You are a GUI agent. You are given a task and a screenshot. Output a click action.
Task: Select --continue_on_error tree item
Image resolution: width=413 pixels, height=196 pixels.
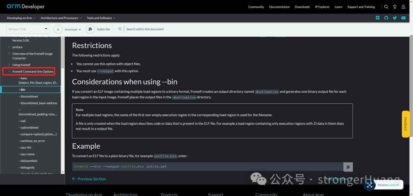tap(32, 141)
